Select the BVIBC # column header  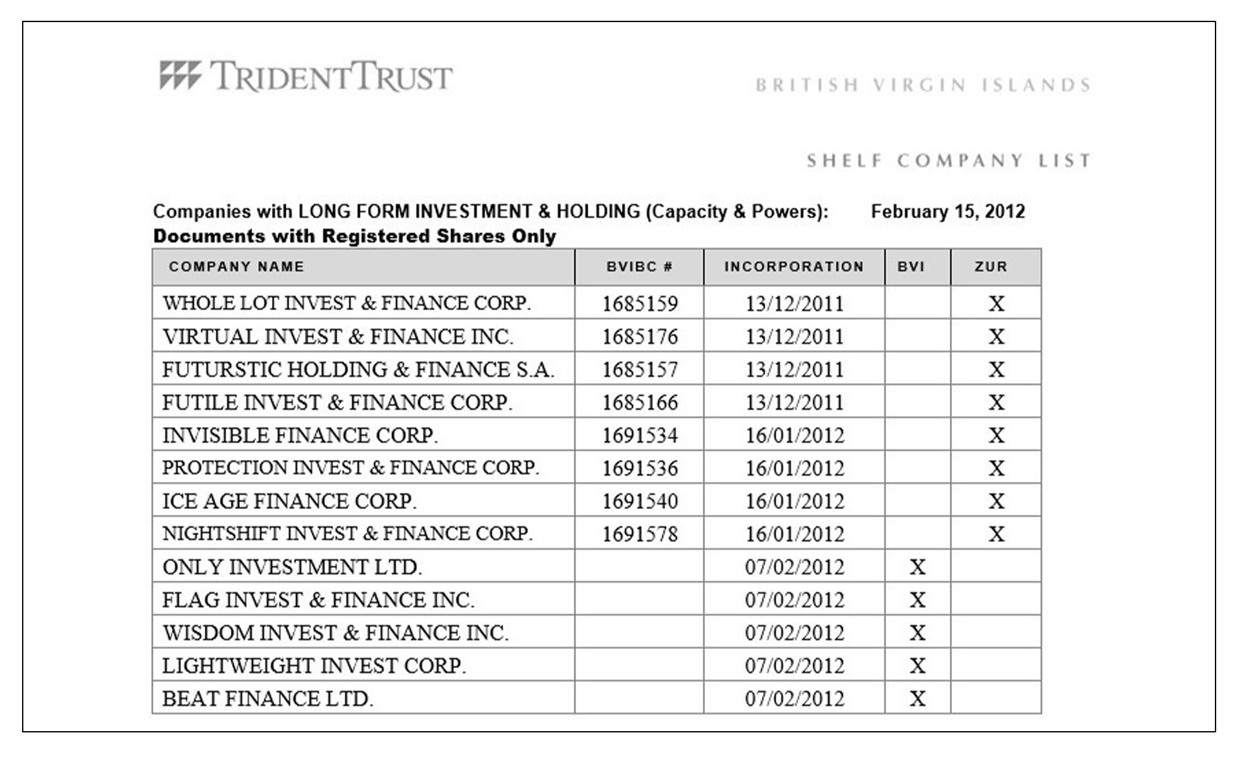(x=639, y=267)
